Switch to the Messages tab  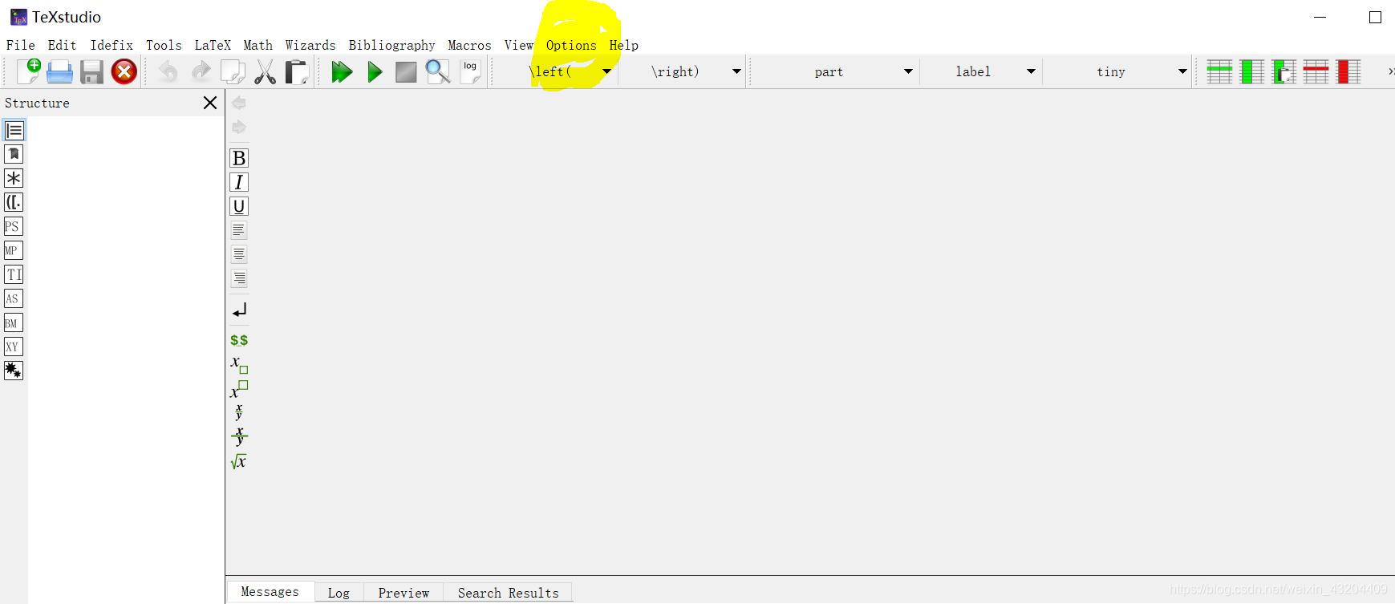click(x=270, y=592)
